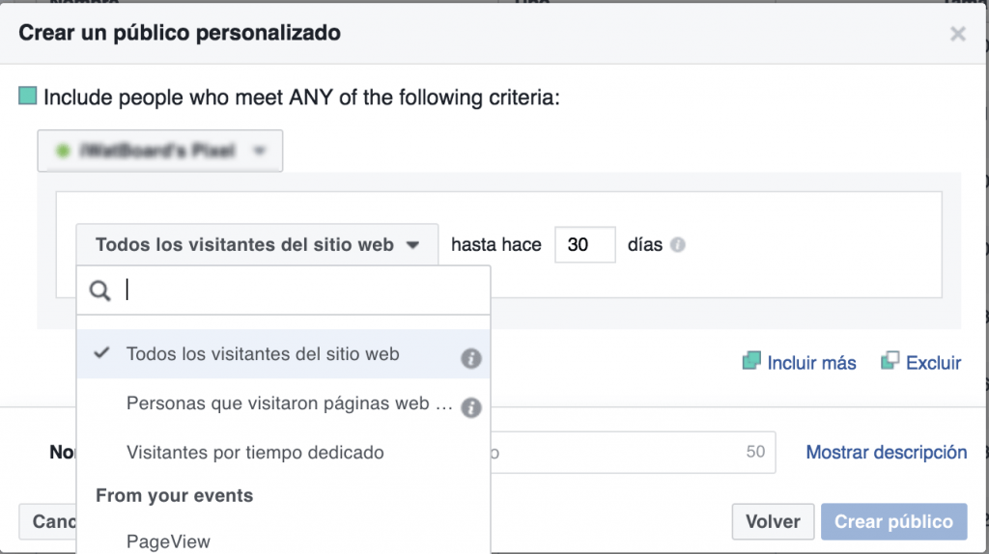Click the audience name field with counter 50
This screenshot has width=989, height=554.
(633, 452)
